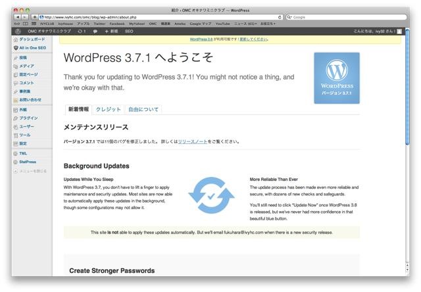
Task: Open All in One SEO menu
Action: click(x=32, y=48)
